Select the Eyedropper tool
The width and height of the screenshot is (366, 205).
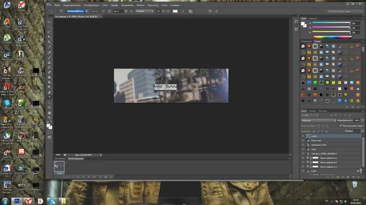pos(49,47)
